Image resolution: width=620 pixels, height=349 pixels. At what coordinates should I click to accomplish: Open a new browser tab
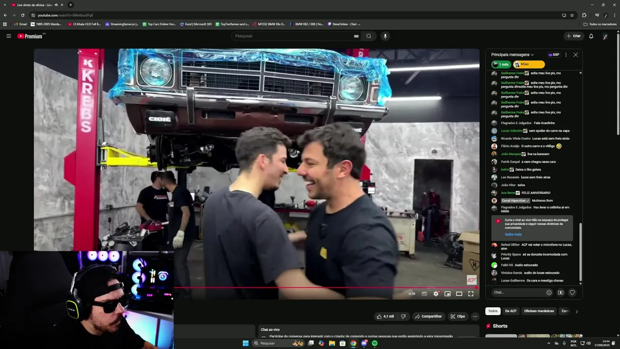tap(71, 5)
